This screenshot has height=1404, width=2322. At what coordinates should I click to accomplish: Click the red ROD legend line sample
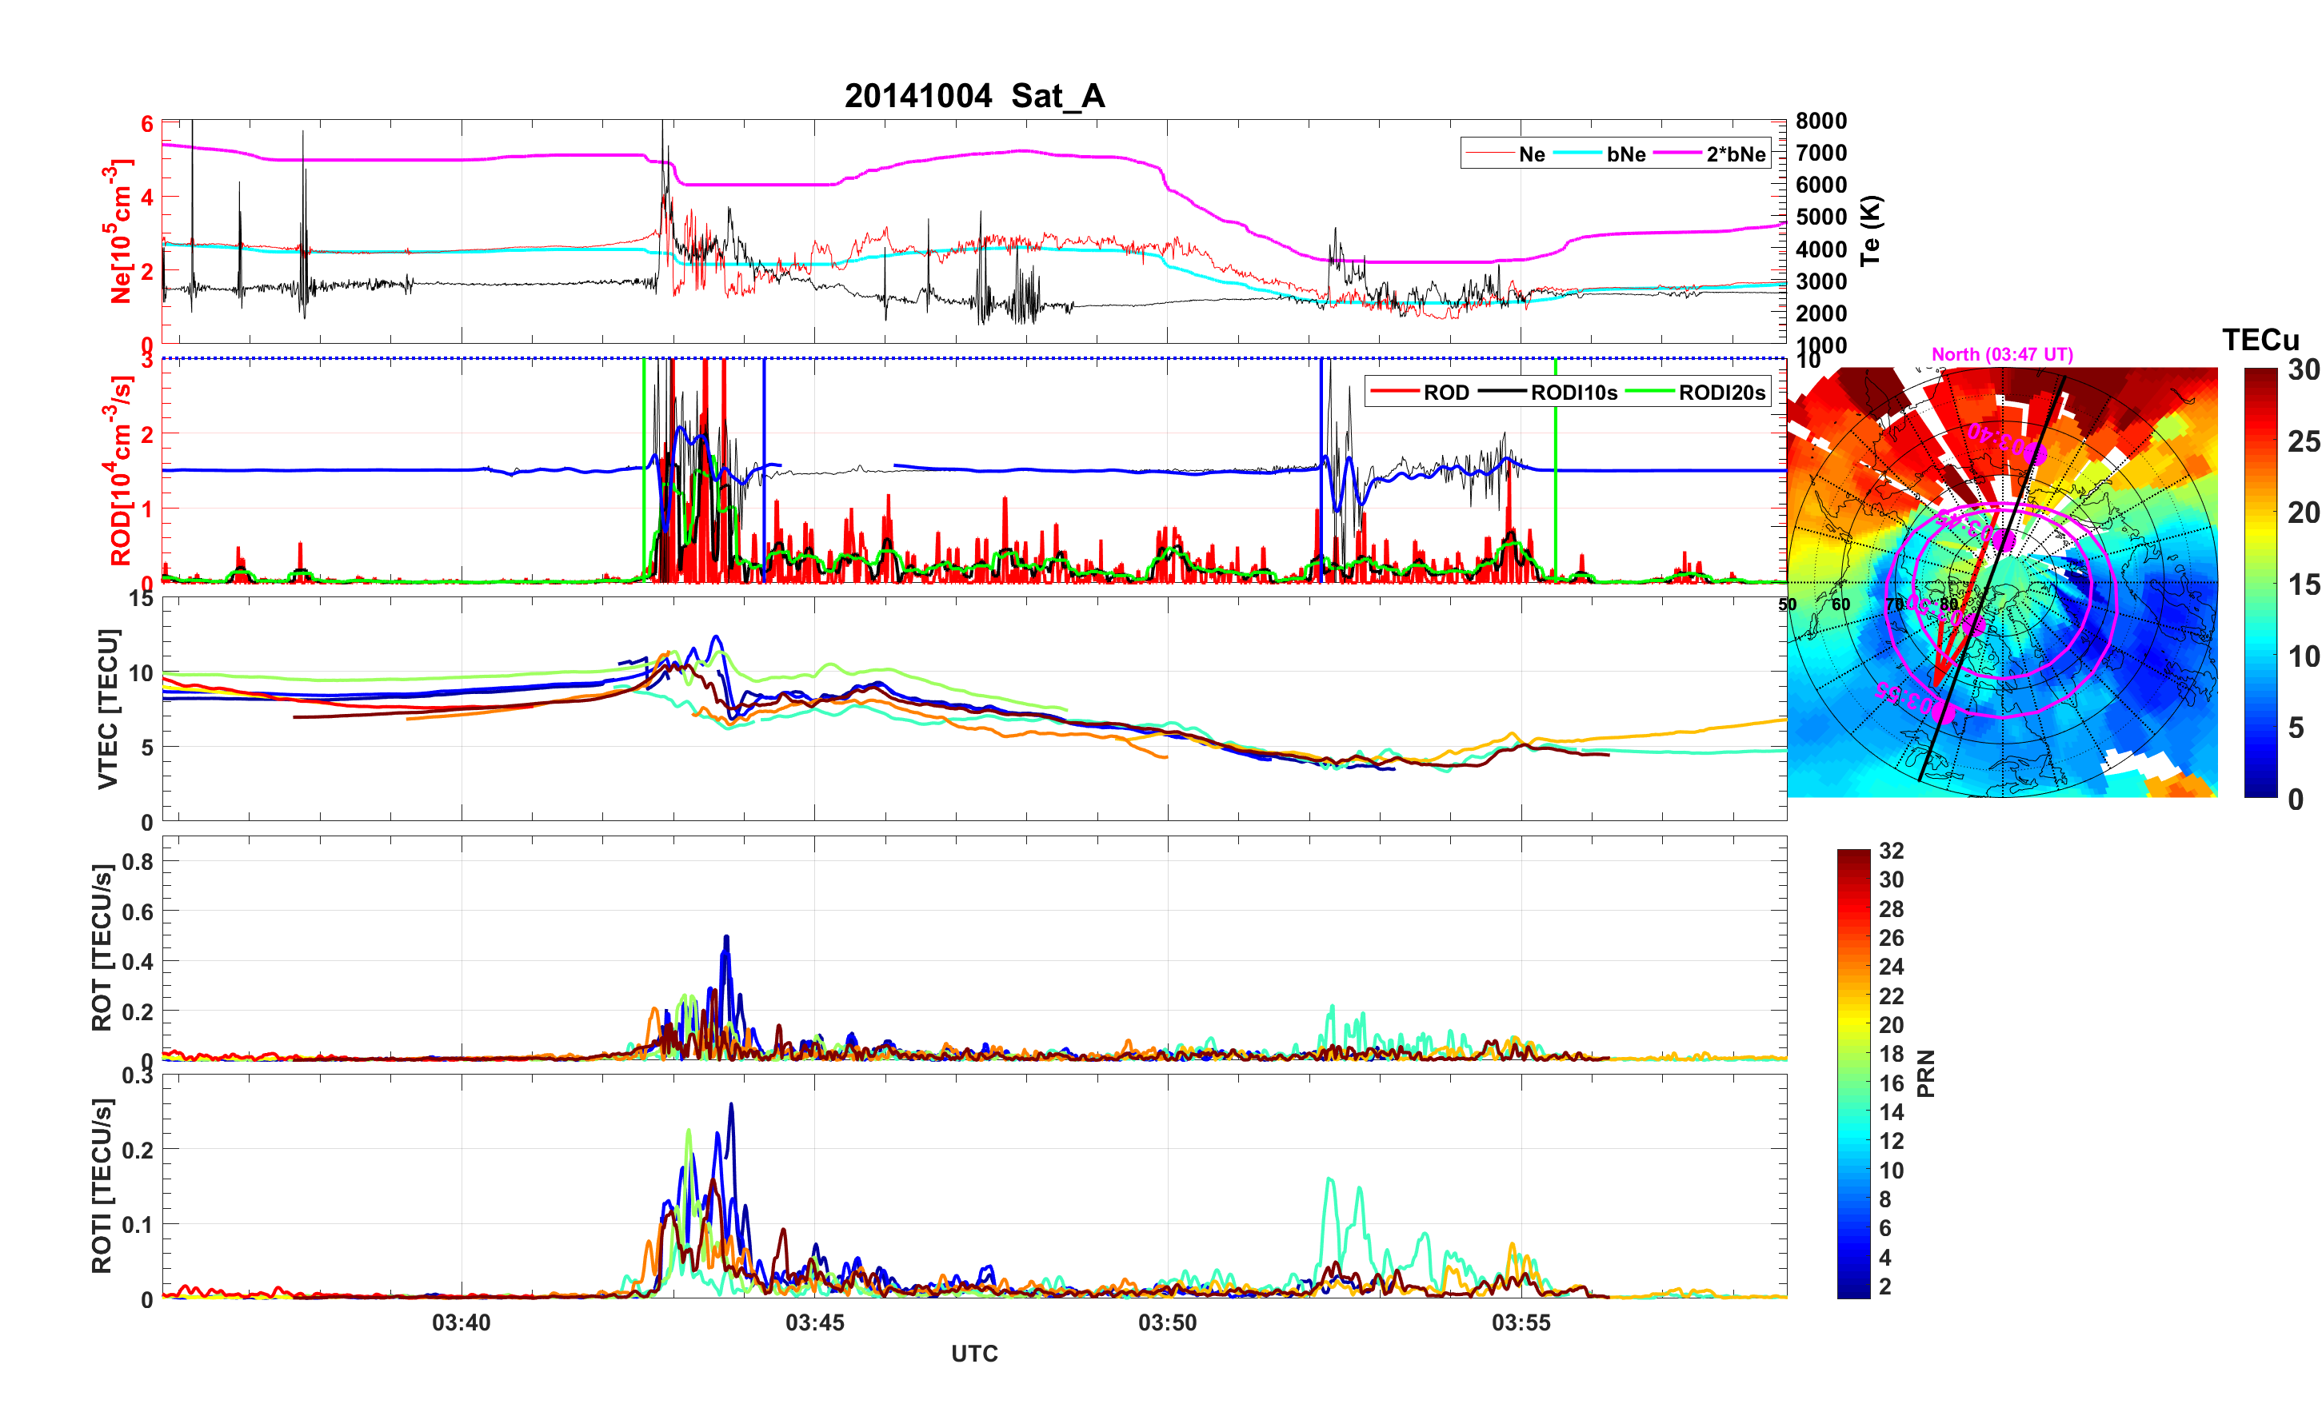click(1395, 392)
